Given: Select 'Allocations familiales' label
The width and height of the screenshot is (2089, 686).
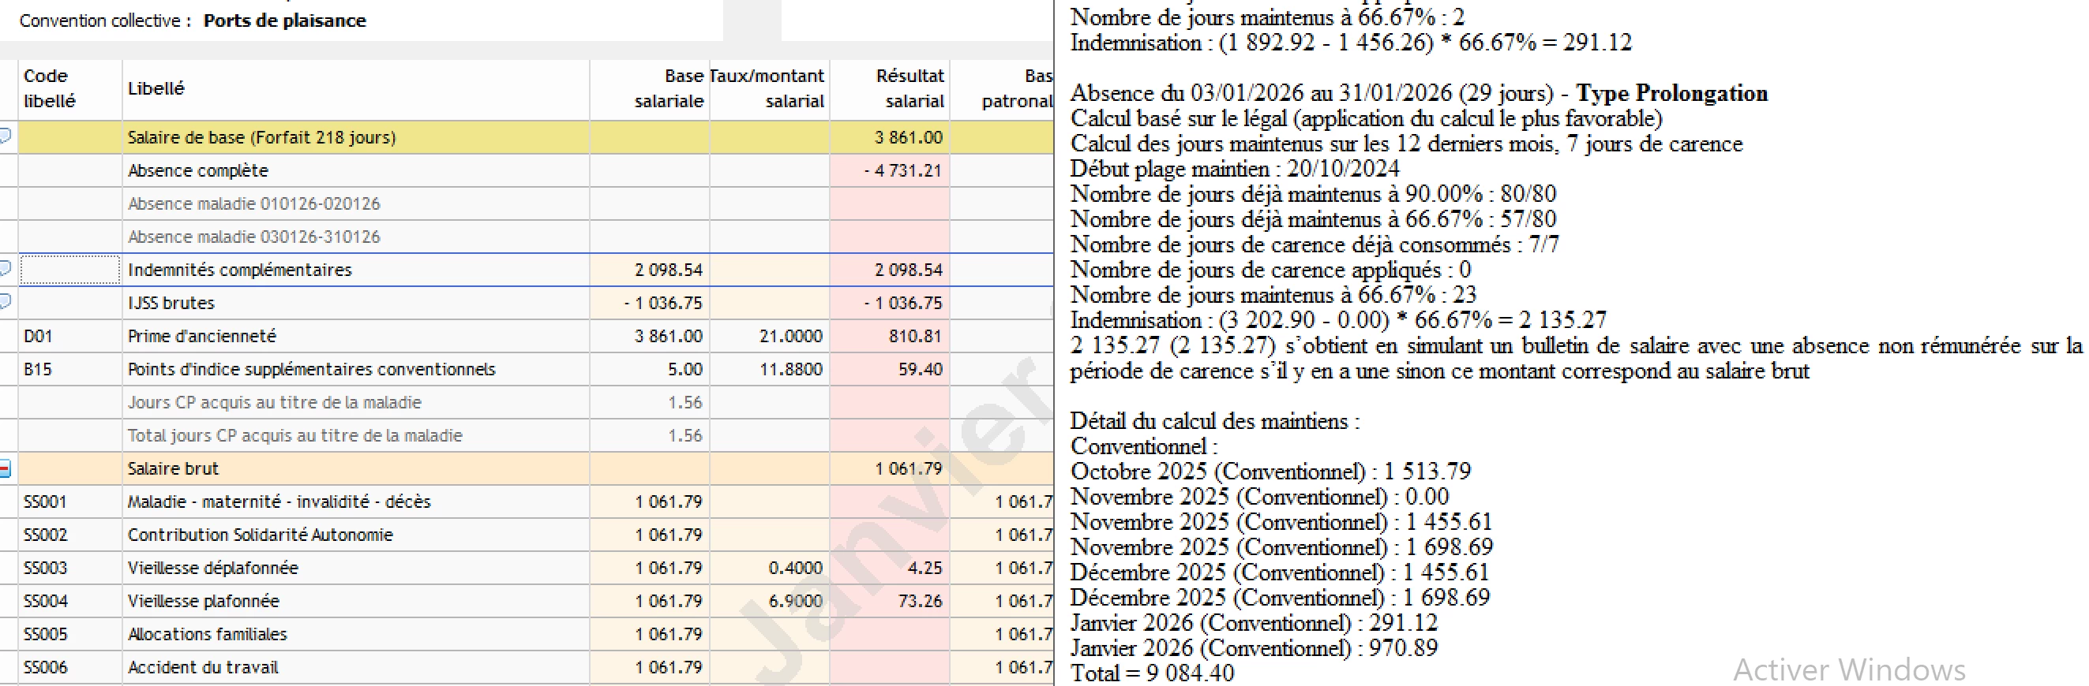Looking at the screenshot, I should [x=207, y=635].
